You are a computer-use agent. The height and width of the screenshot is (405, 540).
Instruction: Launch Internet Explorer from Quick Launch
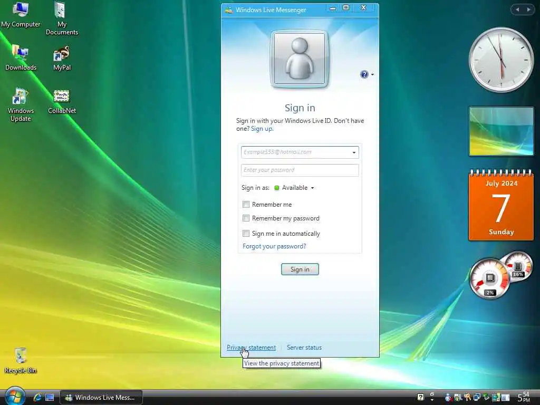click(37, 397)
